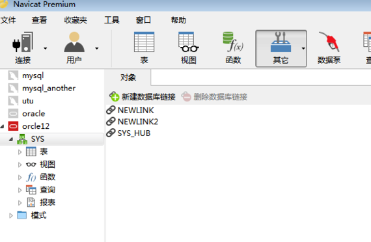Click the 模式 folder icon in tree
Screen dimensions: 371x242
tap(21, 215)
